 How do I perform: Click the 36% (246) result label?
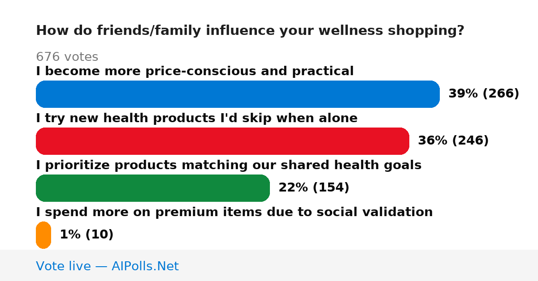(453, 141)
